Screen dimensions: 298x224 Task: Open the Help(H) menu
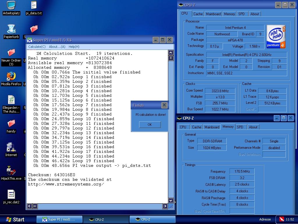[74, 47]
